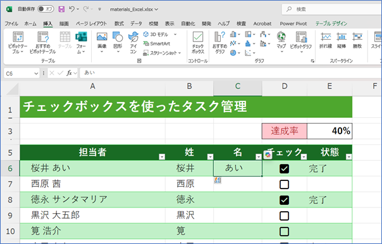Switch to the テーブル デザイン tab

point(331,23)
